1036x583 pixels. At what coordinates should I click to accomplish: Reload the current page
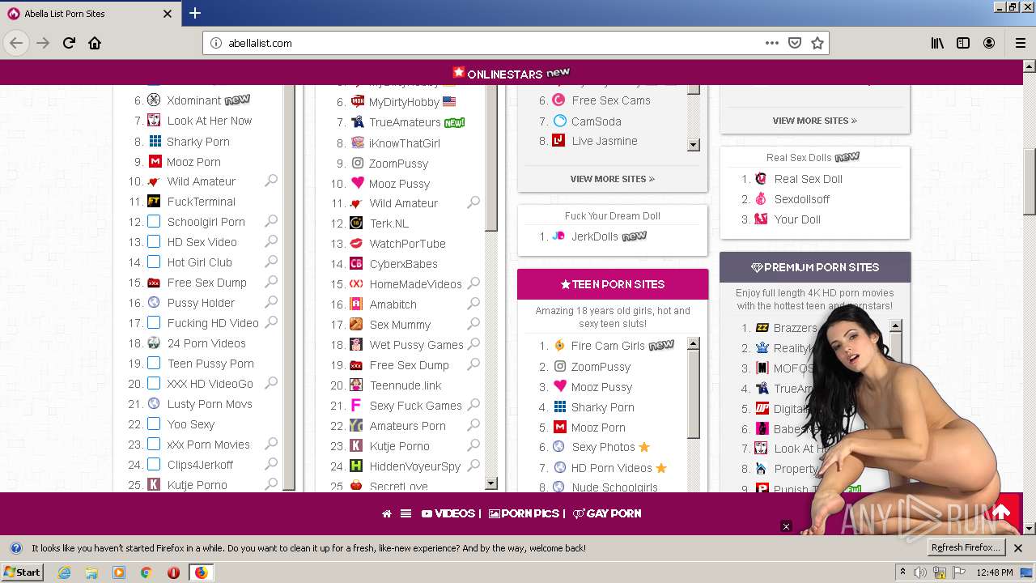point(69,43)
